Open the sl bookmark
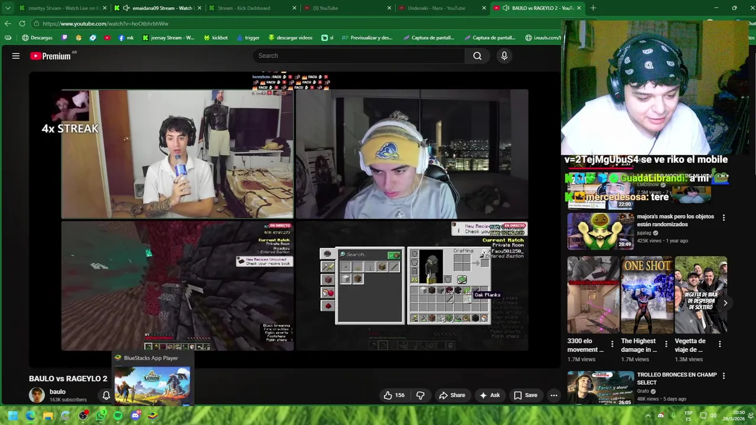This screenshot has height=425, width=756. [327, 38]
